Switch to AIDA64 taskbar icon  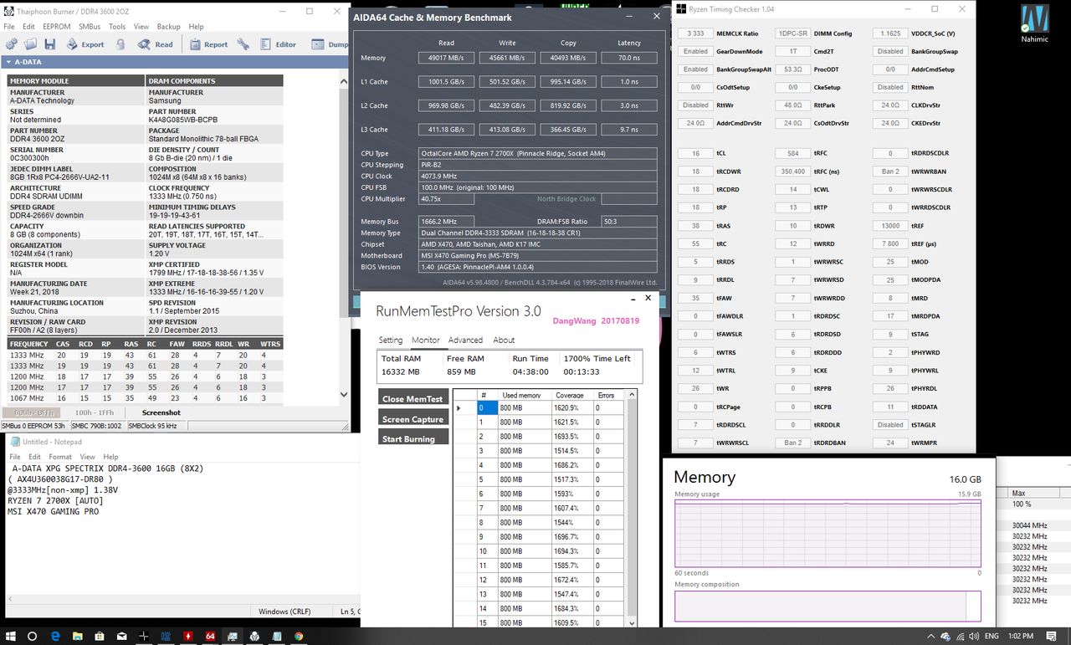[x=210, y=636]
